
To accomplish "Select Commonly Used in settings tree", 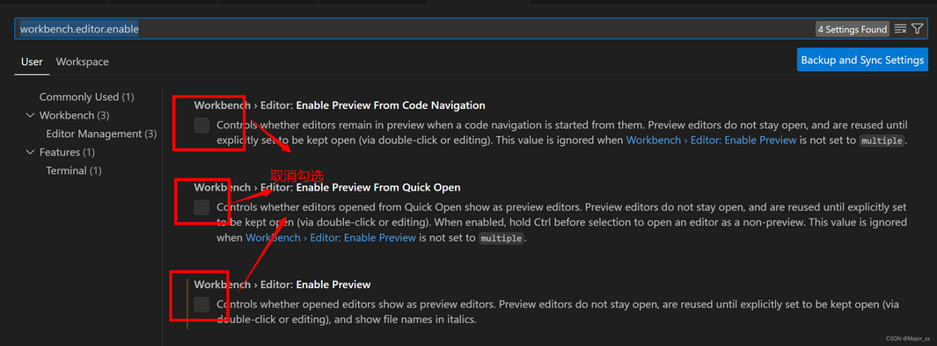I will click(86, 97).
